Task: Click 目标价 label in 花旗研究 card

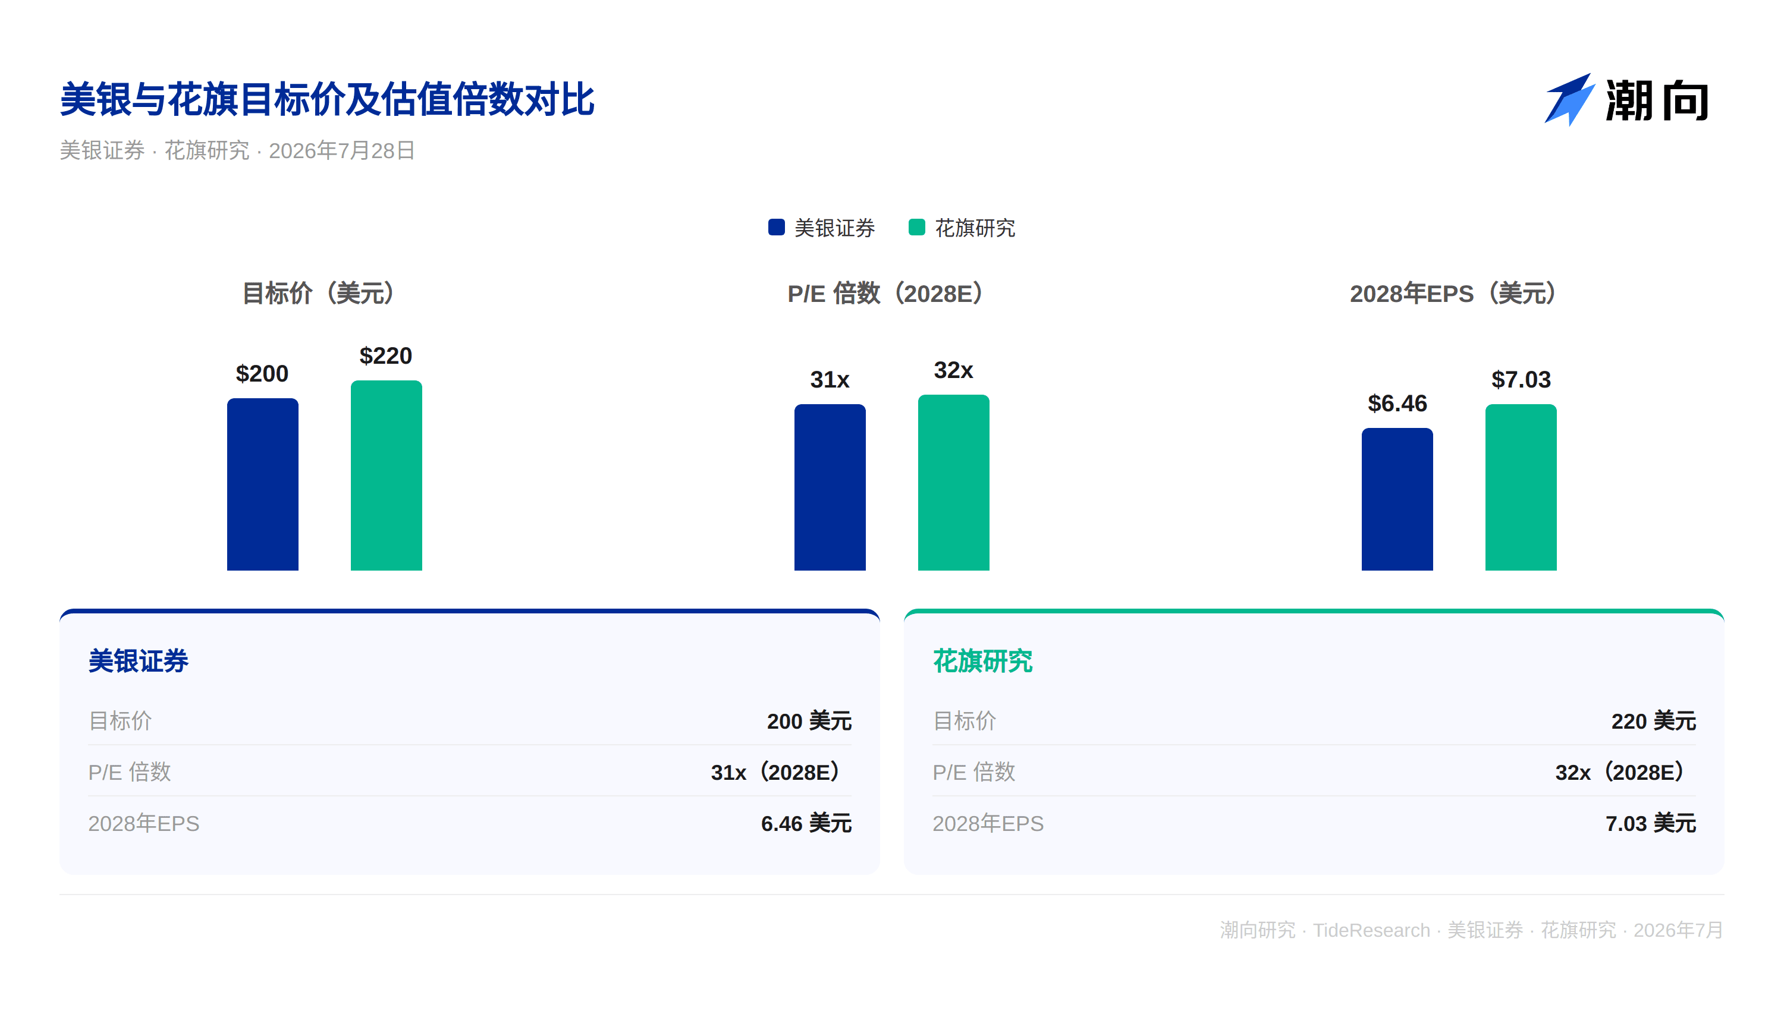Action: [x=964, y=721]
